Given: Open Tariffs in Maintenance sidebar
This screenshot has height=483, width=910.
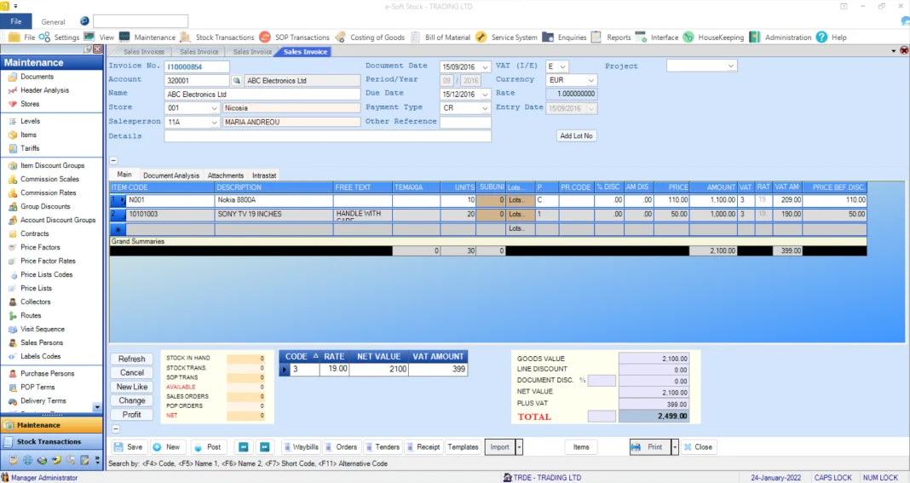Looking at the screenshot, I should (x=30, y=148).
